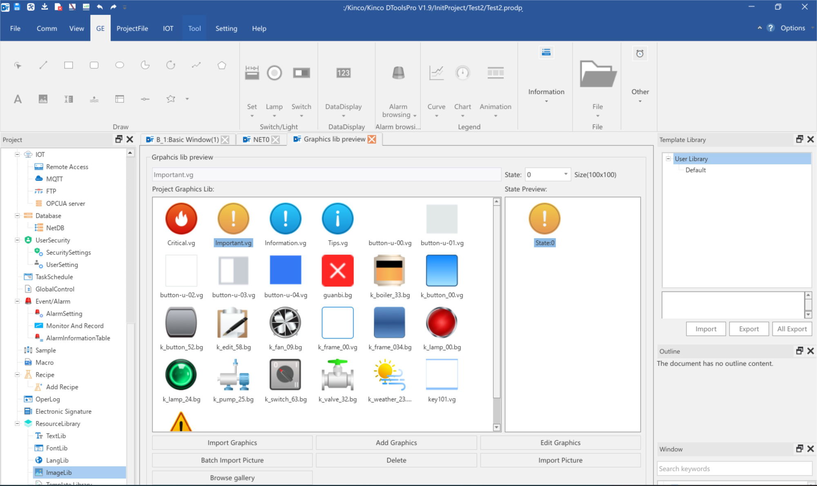Collapse the User Library tree node
Image resolution: width=817 pixels, height=486 pixels.
[668, 159]
